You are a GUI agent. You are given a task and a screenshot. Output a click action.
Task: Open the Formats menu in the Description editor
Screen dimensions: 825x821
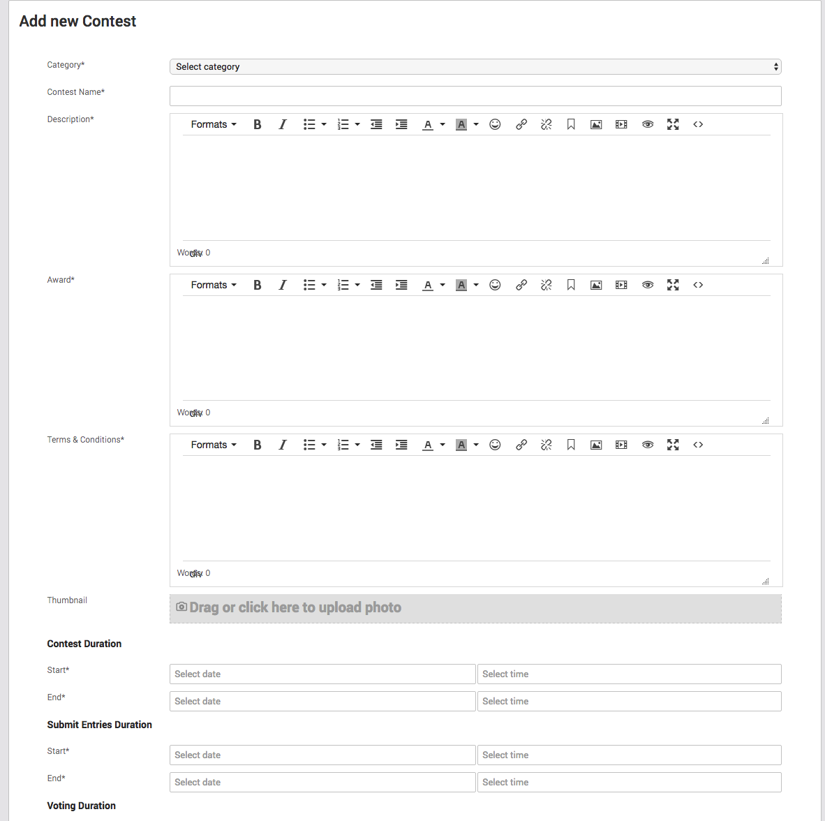(x=214, y=124)
